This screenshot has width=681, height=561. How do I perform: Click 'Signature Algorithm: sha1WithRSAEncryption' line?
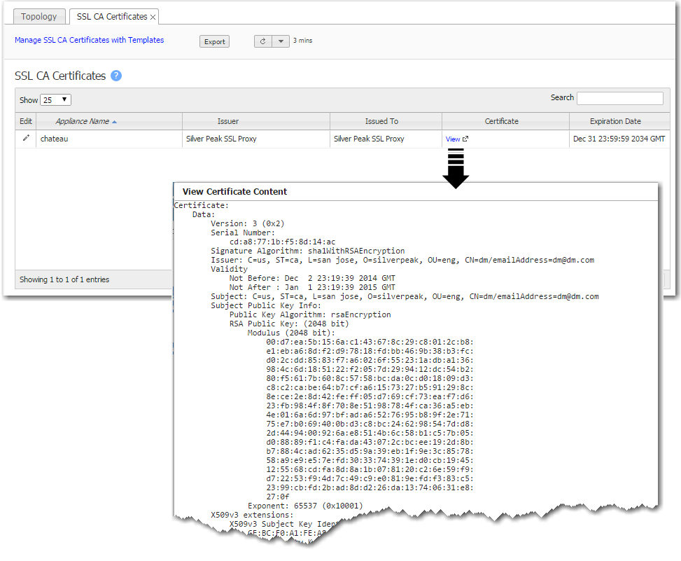tap(307, 251)
